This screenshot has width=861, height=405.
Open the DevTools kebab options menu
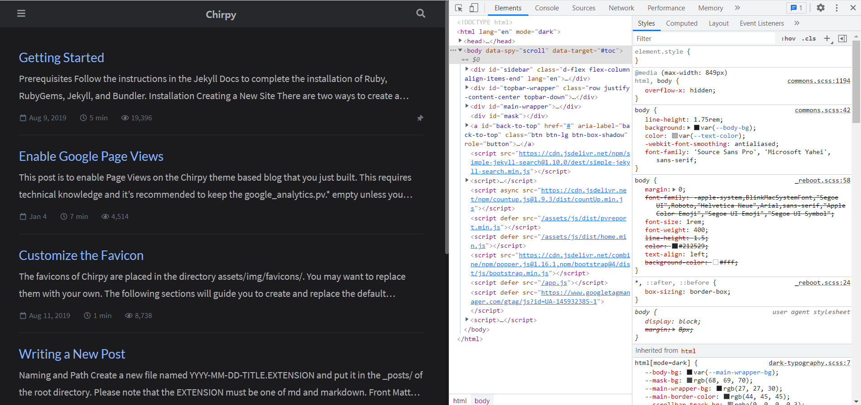837,8
